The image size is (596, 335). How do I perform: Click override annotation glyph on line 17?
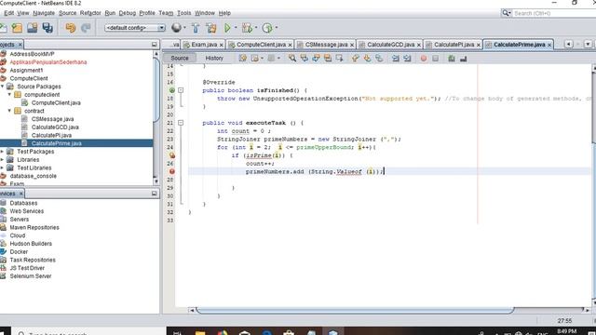[x=171, y=90]
